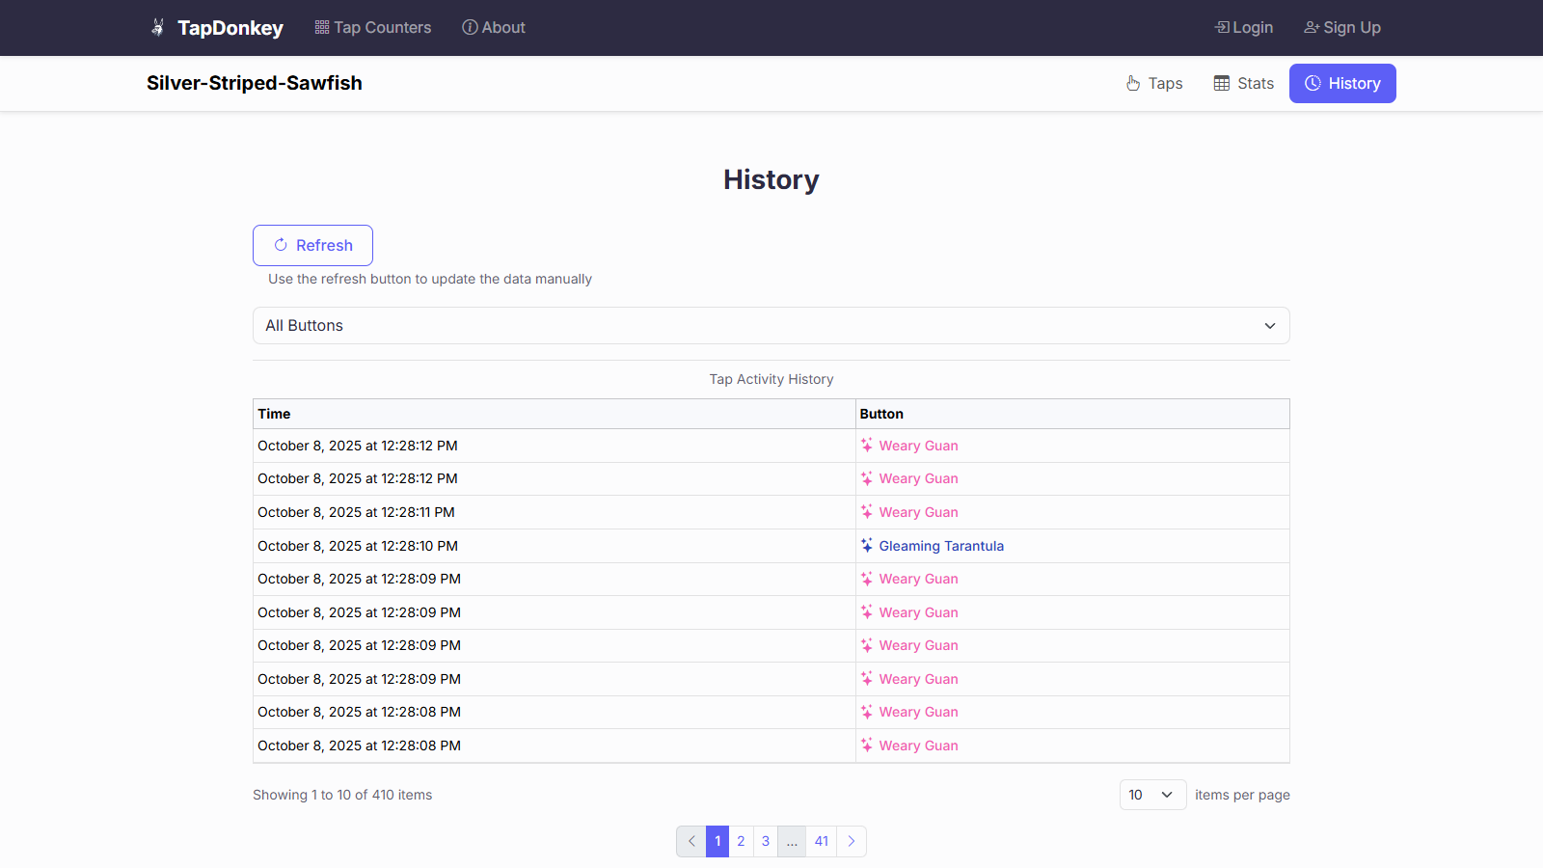Screen dimensions: 1543x868
Task: Click the 'Use the refresh button' hint text
Action: 430,279
